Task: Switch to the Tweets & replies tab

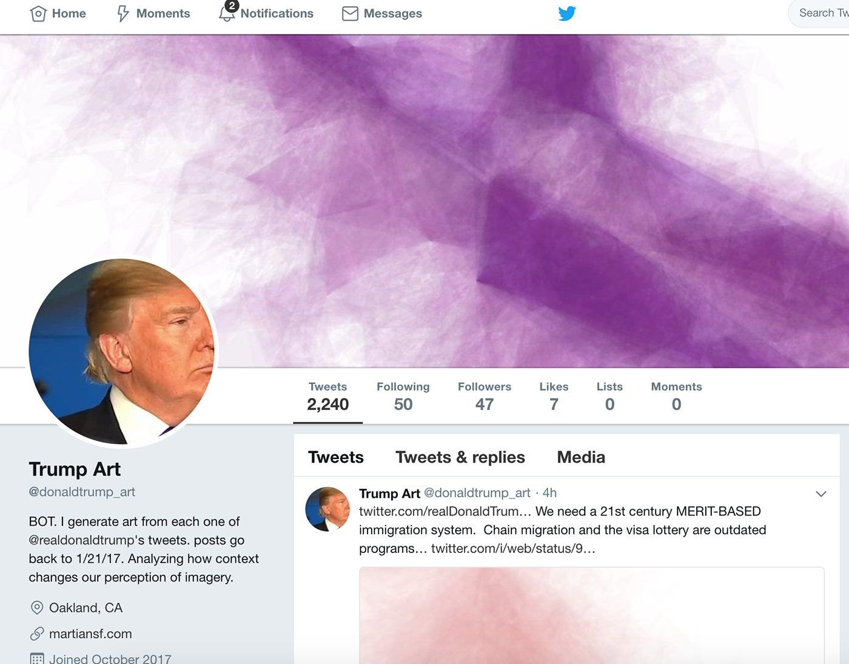Action: tap(460, 457)
